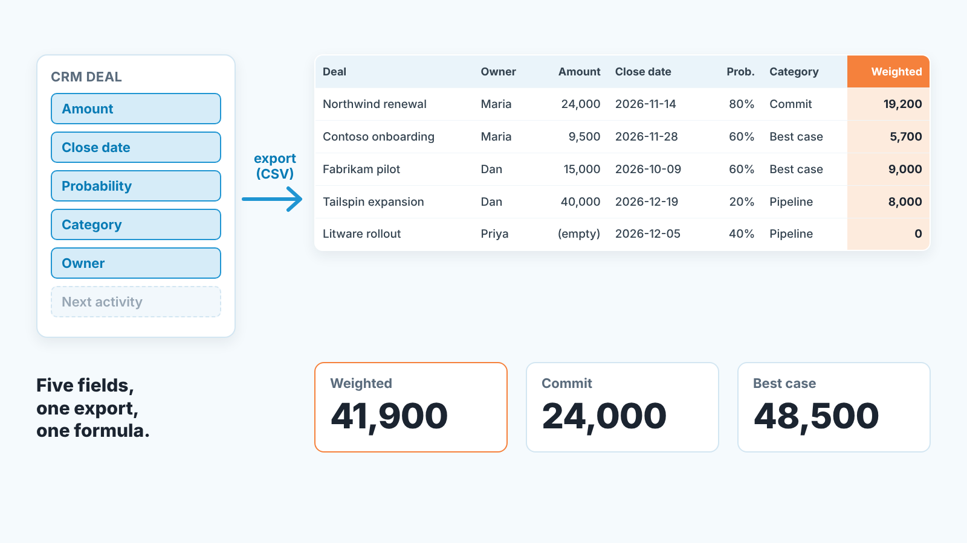
Task: Click the 2026-11-14 close date
Action: pos(645,104)
